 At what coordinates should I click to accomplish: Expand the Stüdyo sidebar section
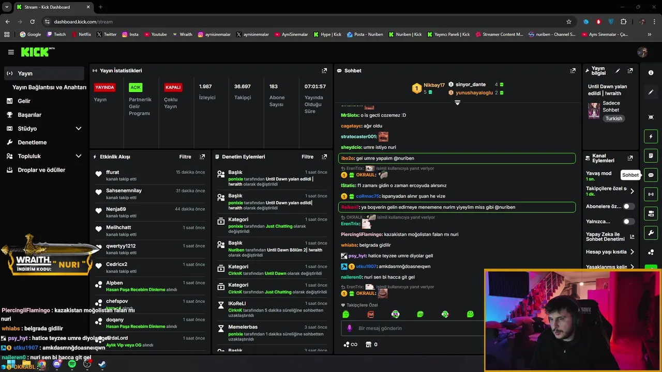[79, 129]
